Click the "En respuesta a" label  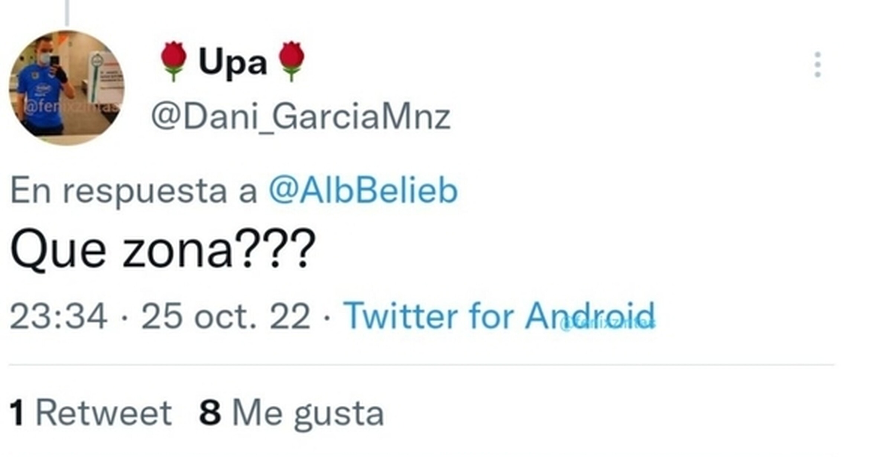[134, 191]
